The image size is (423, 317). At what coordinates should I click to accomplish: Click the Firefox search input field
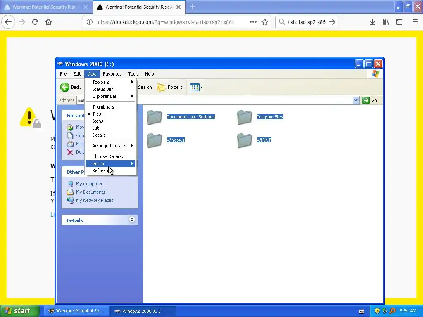[x=307, y=22]
